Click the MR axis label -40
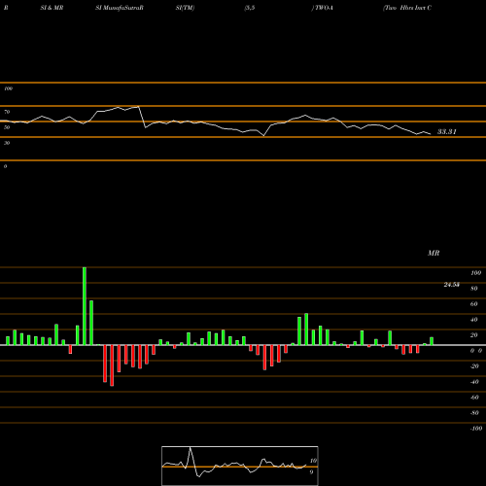This screenshot has width=486, height=486. [x=474, y=382]
